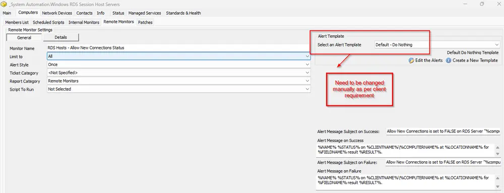
Task: Click Alert Message Subject on Success field
Action: click(444, 132)
